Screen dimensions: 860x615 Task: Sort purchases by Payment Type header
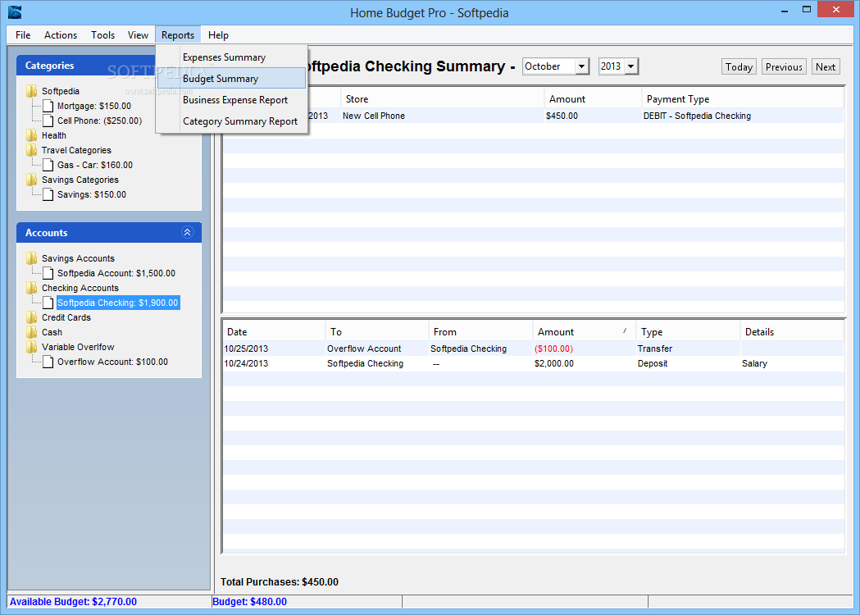[742, 99]
